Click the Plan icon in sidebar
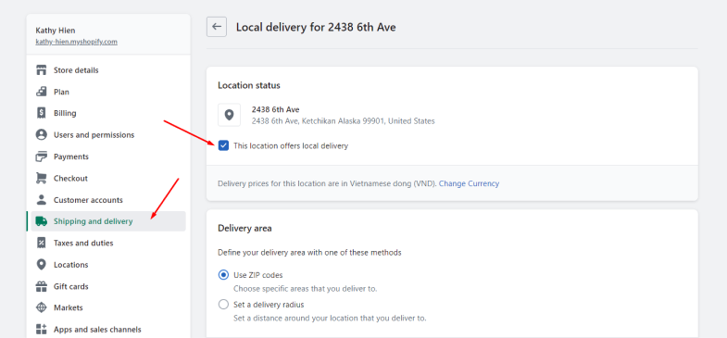 click(x=42, y=92)
